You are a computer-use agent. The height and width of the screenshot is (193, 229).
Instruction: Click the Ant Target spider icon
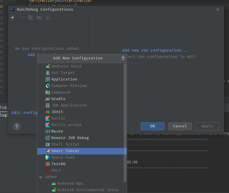[48, 73]
